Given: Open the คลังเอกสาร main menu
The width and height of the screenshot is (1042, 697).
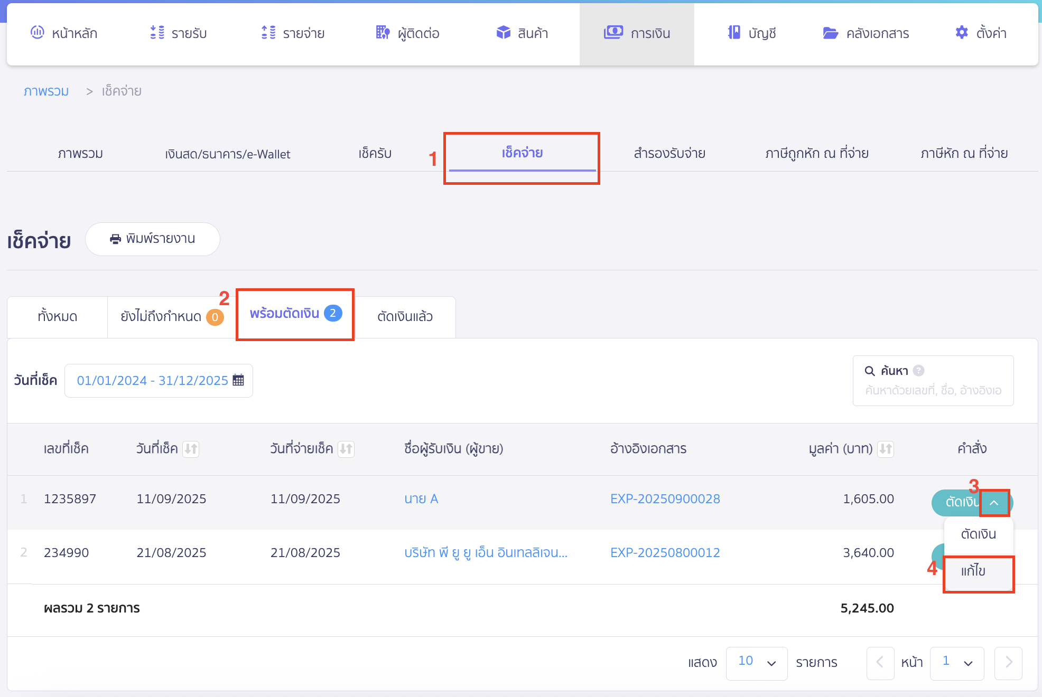Looking at the screenshot, I should [867, 33].
